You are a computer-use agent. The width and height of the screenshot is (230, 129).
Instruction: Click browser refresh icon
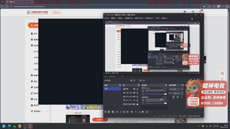point(7,6)
